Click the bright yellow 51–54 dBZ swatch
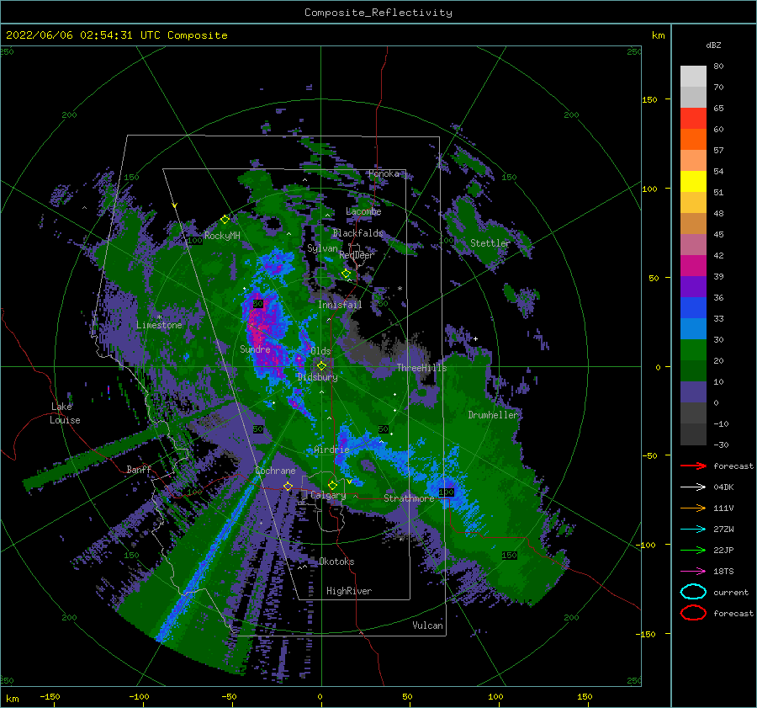Viewport: 757px width, 708px height. [693, 181]
